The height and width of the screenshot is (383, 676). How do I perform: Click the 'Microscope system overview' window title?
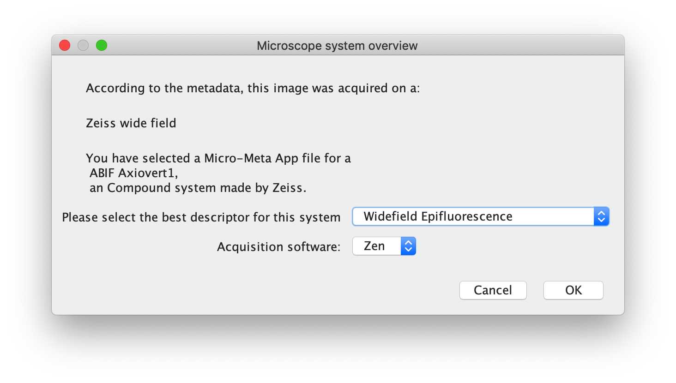(337, 46)
